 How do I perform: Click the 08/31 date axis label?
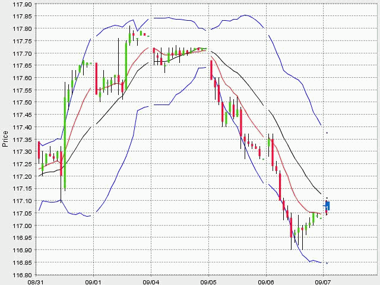tap(36, 282)
